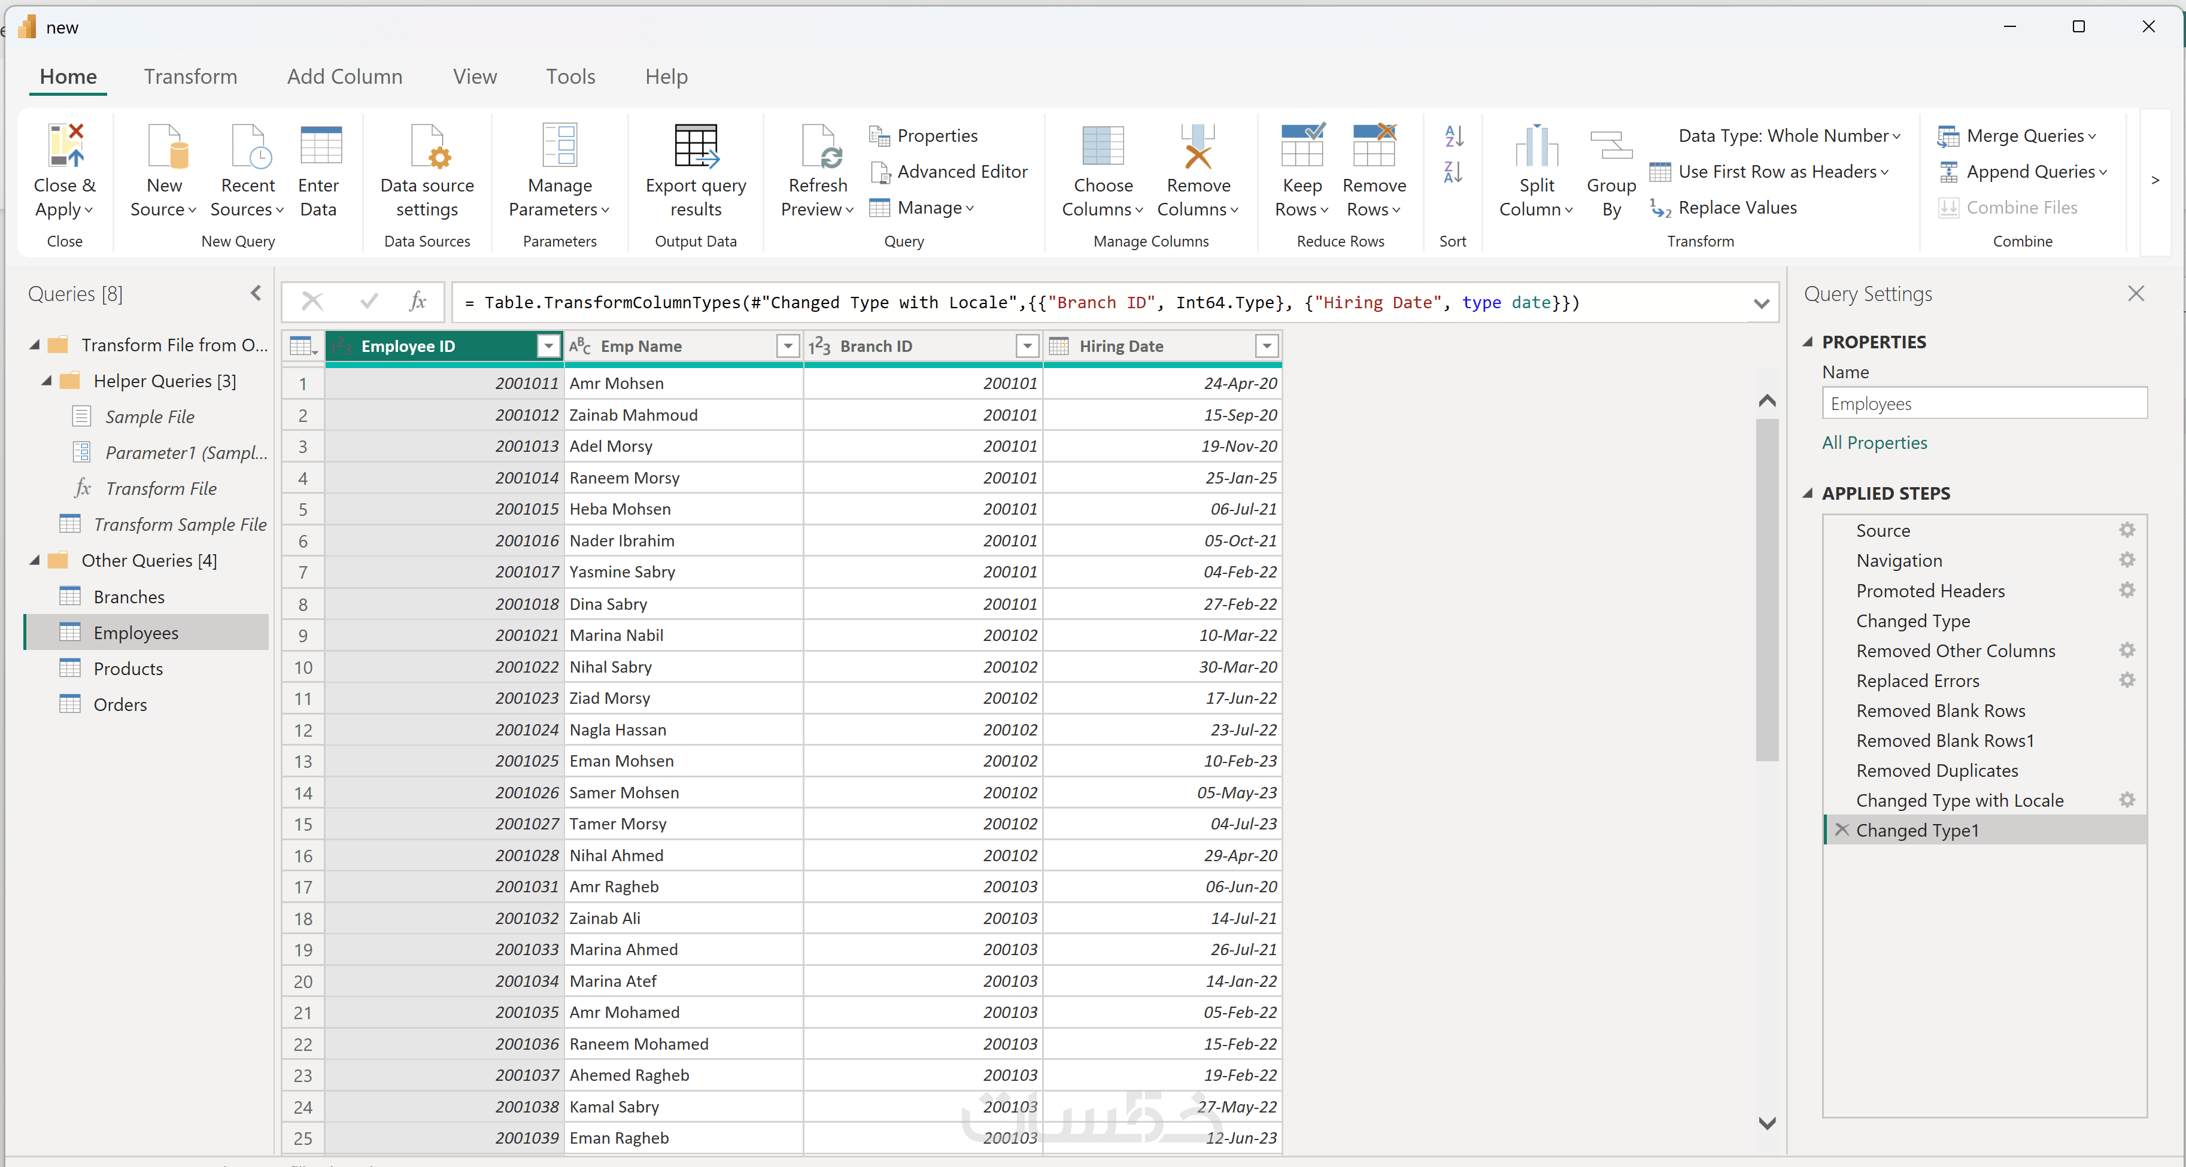The height and width of the screenshot is (1167, 2186).
Task: Delete the Changed Type1 step
Action: click(1841, 830)
